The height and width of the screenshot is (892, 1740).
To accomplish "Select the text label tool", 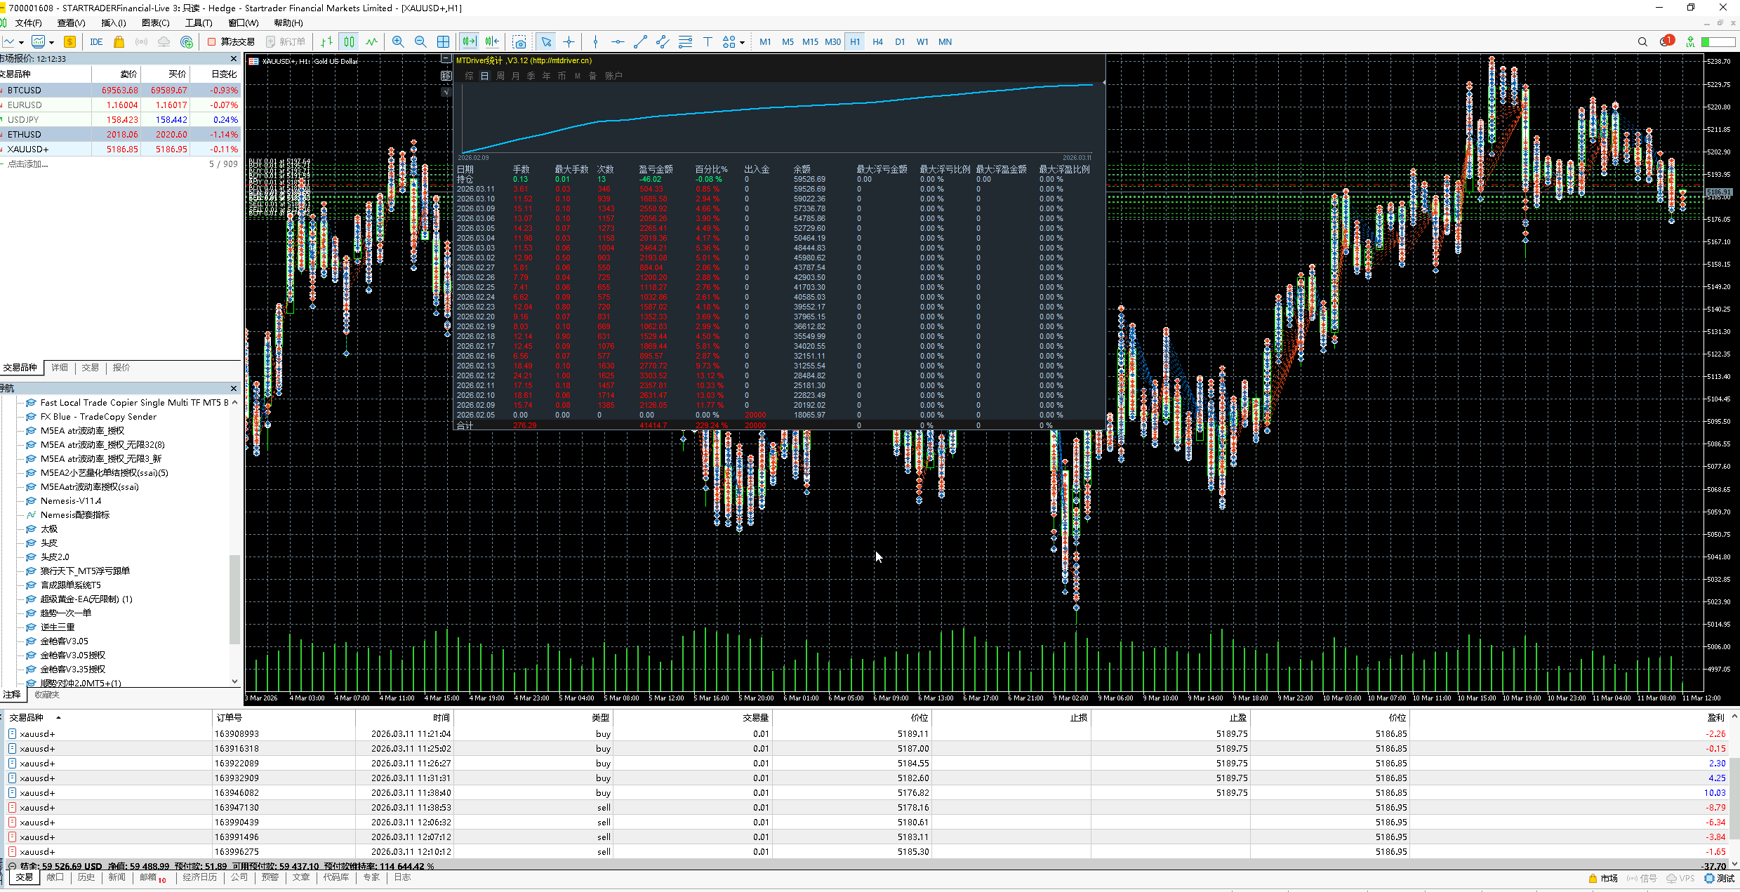I will point(708,42).
